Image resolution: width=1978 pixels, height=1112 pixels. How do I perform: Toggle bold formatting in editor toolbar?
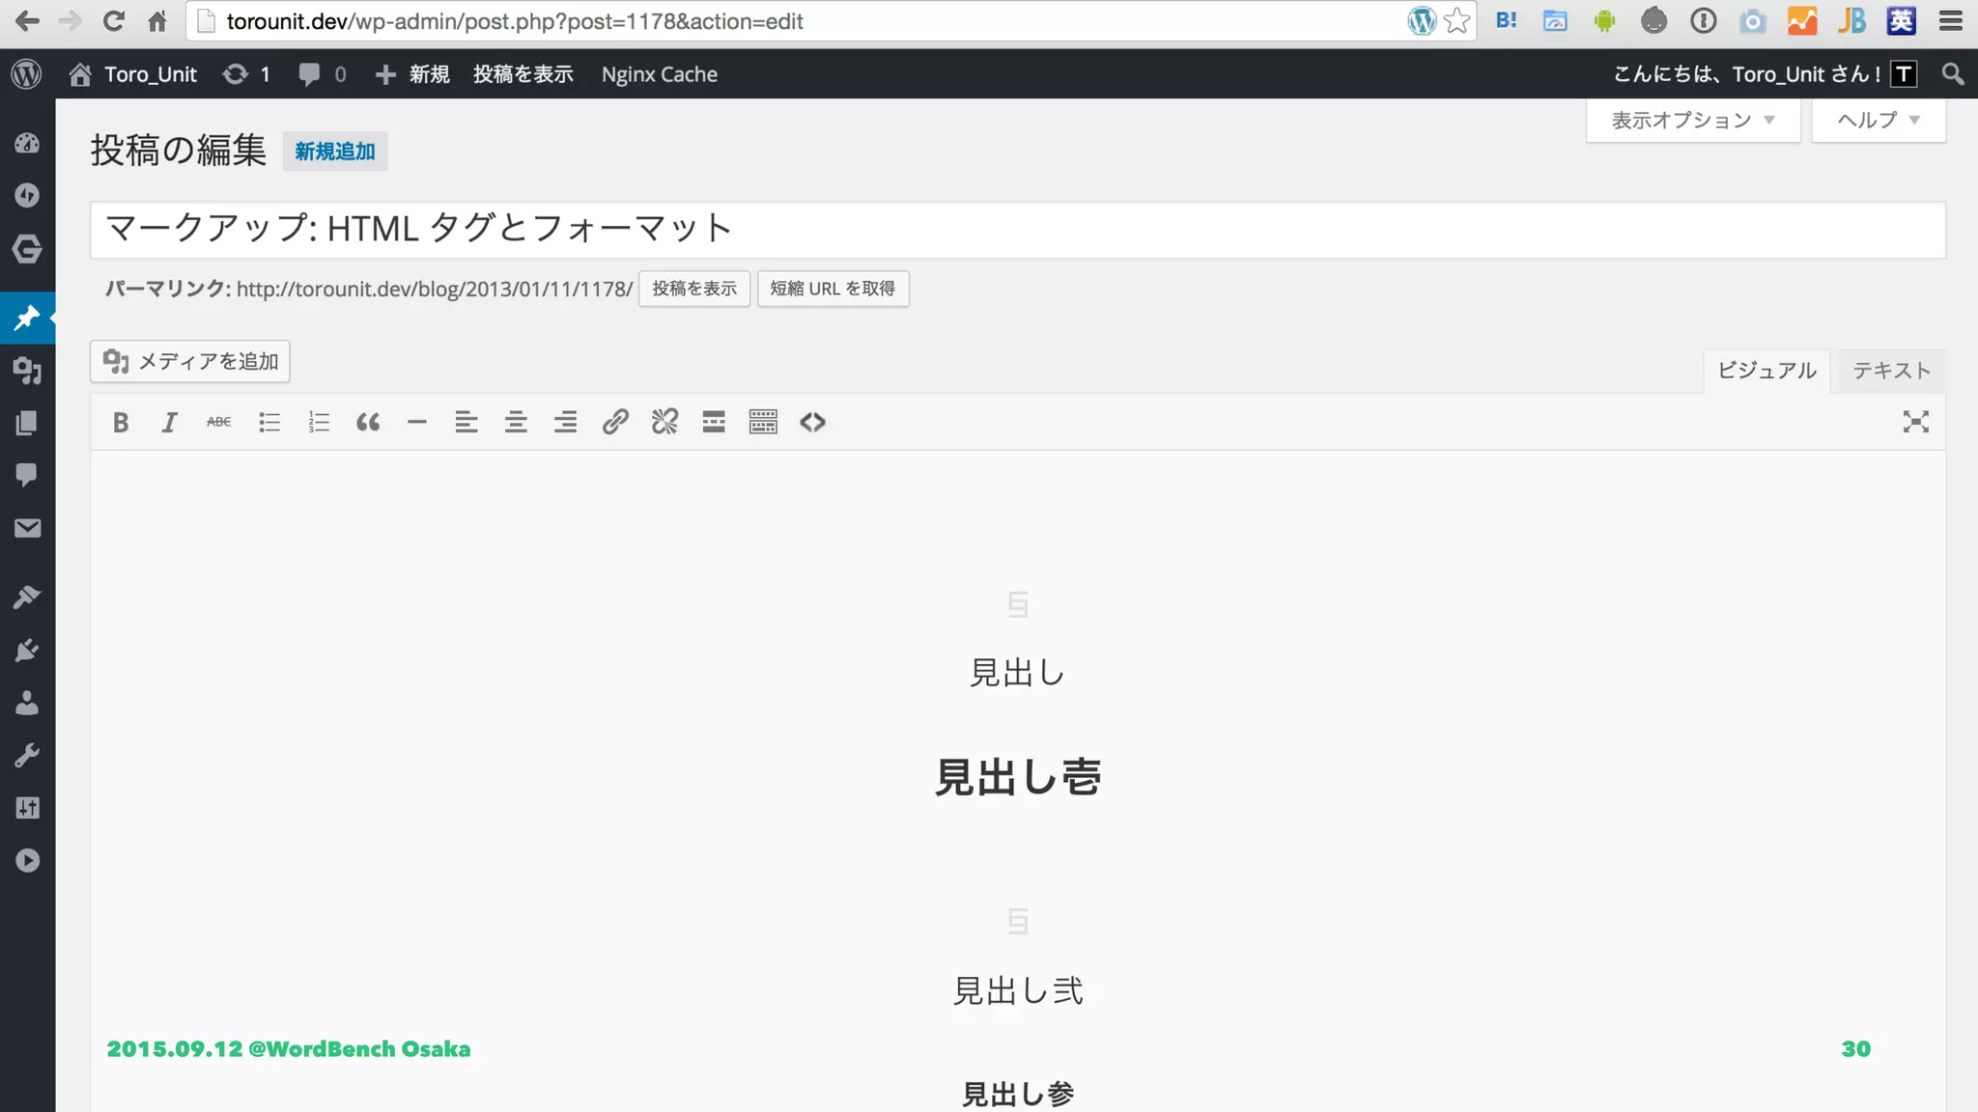tap(121, 422)
